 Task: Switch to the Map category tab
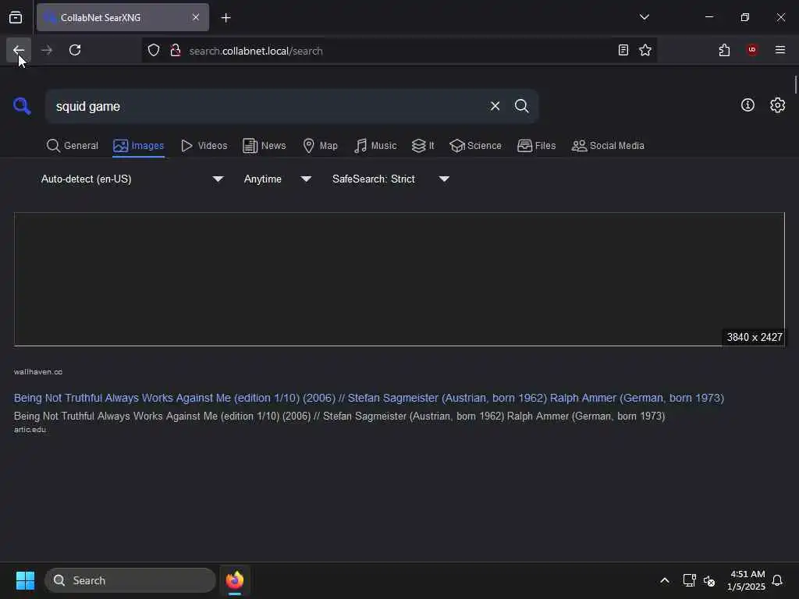tap(320, 146)
